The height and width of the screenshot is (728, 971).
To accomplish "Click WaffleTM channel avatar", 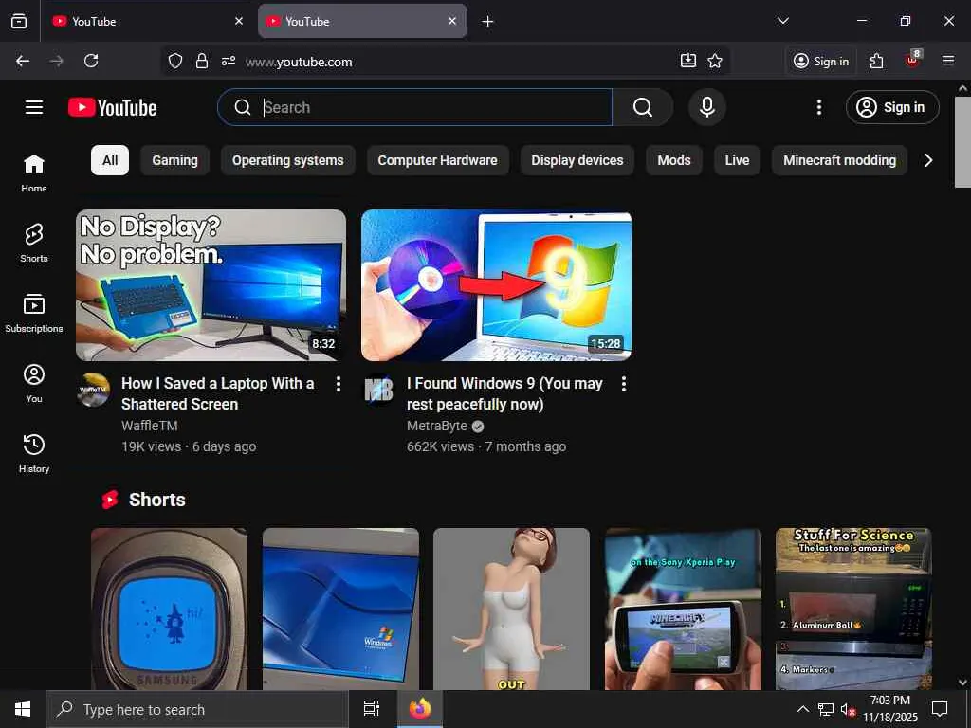I will point(93,390).
